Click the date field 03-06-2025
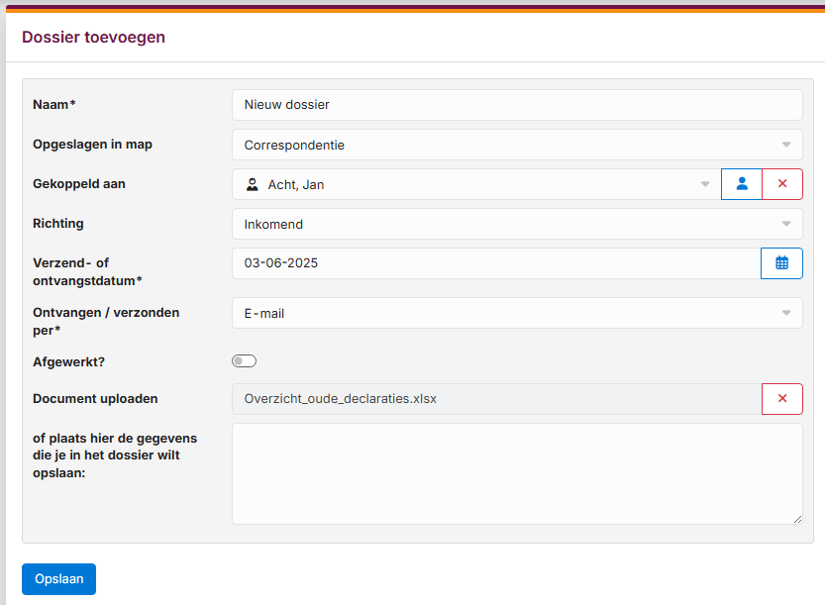 tap(496, 263)
